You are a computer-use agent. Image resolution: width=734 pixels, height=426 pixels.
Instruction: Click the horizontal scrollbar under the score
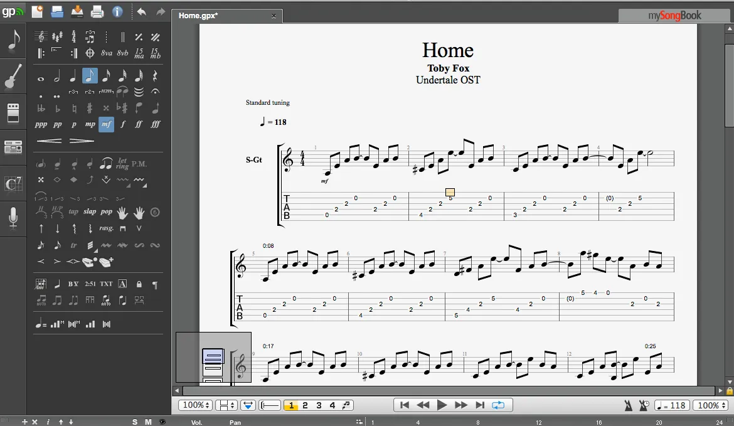tap(449, 390)
